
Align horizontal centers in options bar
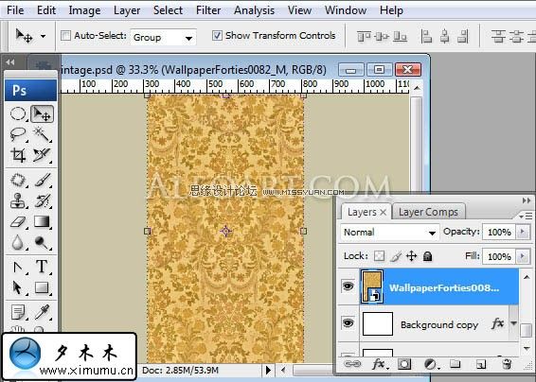point(445,36)
